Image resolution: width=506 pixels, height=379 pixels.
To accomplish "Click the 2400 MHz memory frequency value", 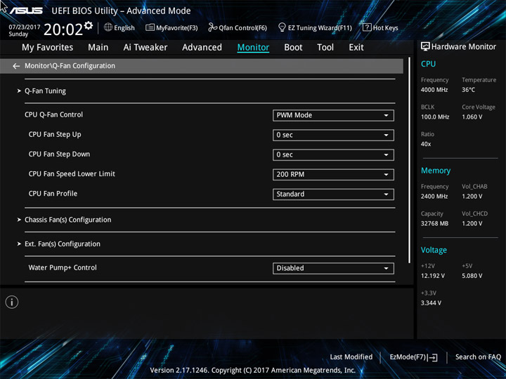I will 434,197.
